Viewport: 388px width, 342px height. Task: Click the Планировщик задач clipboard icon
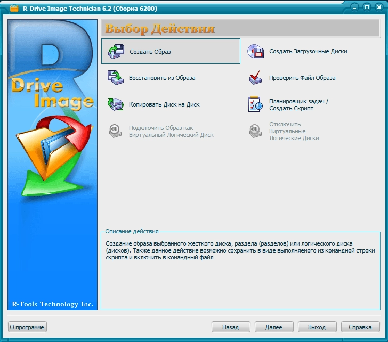255,104
